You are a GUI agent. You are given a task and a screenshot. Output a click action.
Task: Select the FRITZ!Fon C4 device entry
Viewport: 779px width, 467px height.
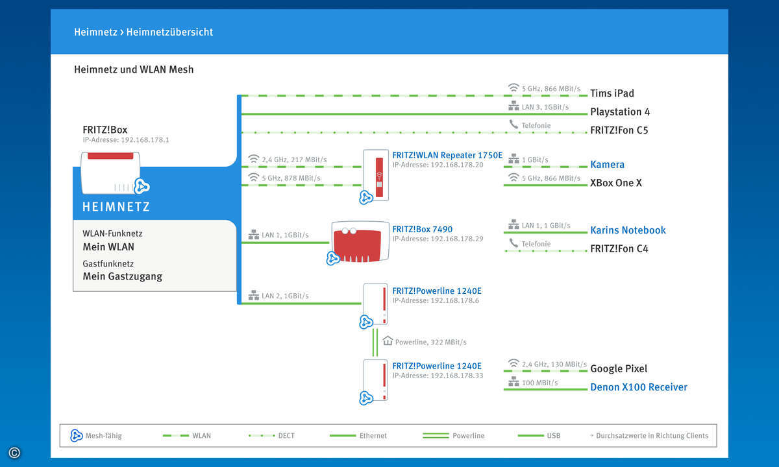619,249
